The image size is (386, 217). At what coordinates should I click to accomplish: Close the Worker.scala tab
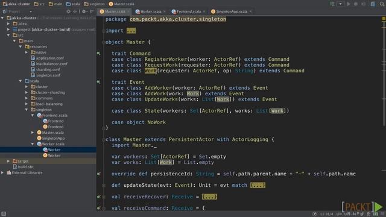[165, 11]
